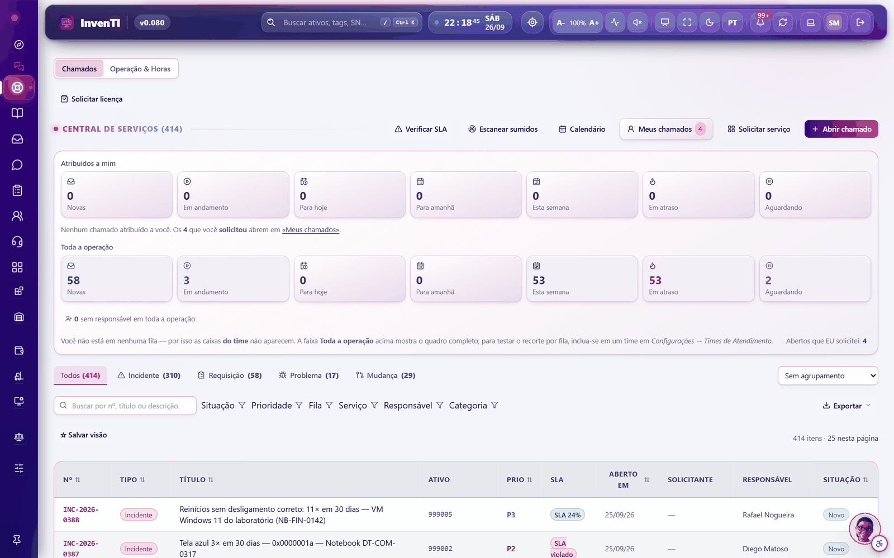The width and height of the screenshot is (894, 558).
Task: Open the Exportar dropdown
Action: point(847,406)
